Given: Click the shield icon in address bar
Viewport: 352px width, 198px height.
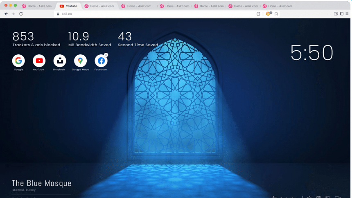Looking at the screenshot, I should 269,13.
